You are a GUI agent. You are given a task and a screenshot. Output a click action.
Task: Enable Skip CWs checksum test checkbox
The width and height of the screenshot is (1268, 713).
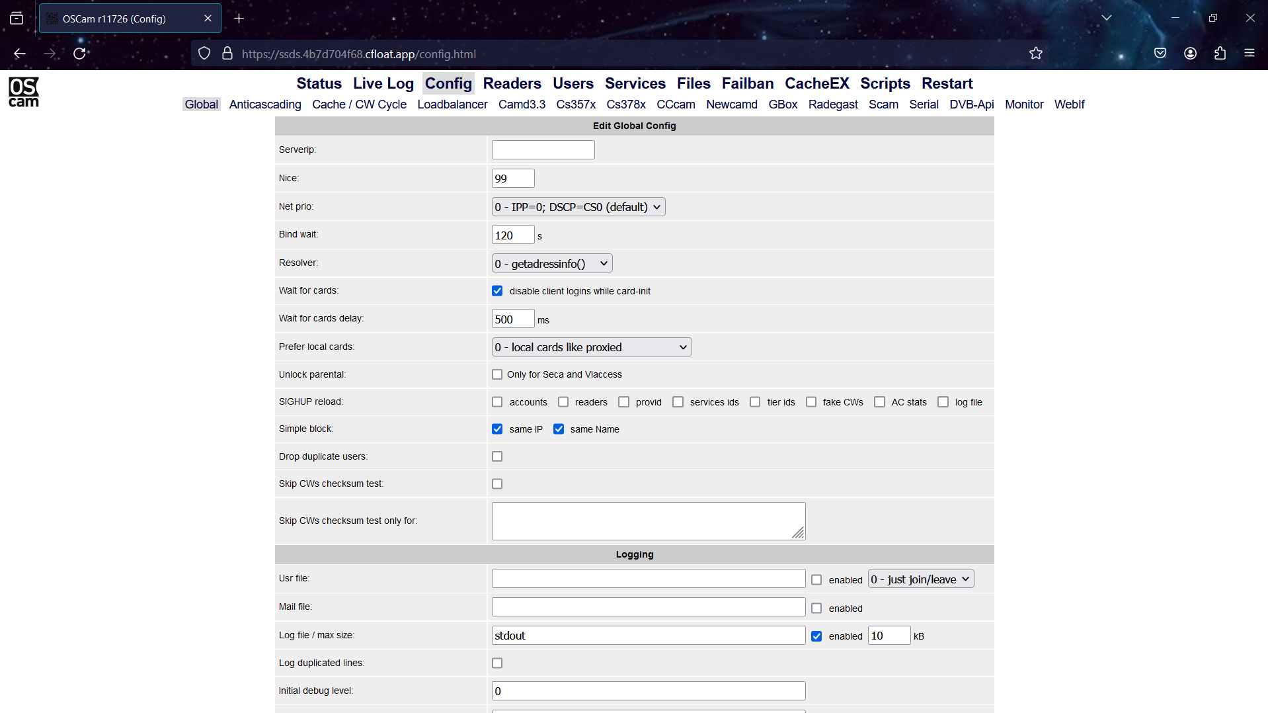click(497, 484)
